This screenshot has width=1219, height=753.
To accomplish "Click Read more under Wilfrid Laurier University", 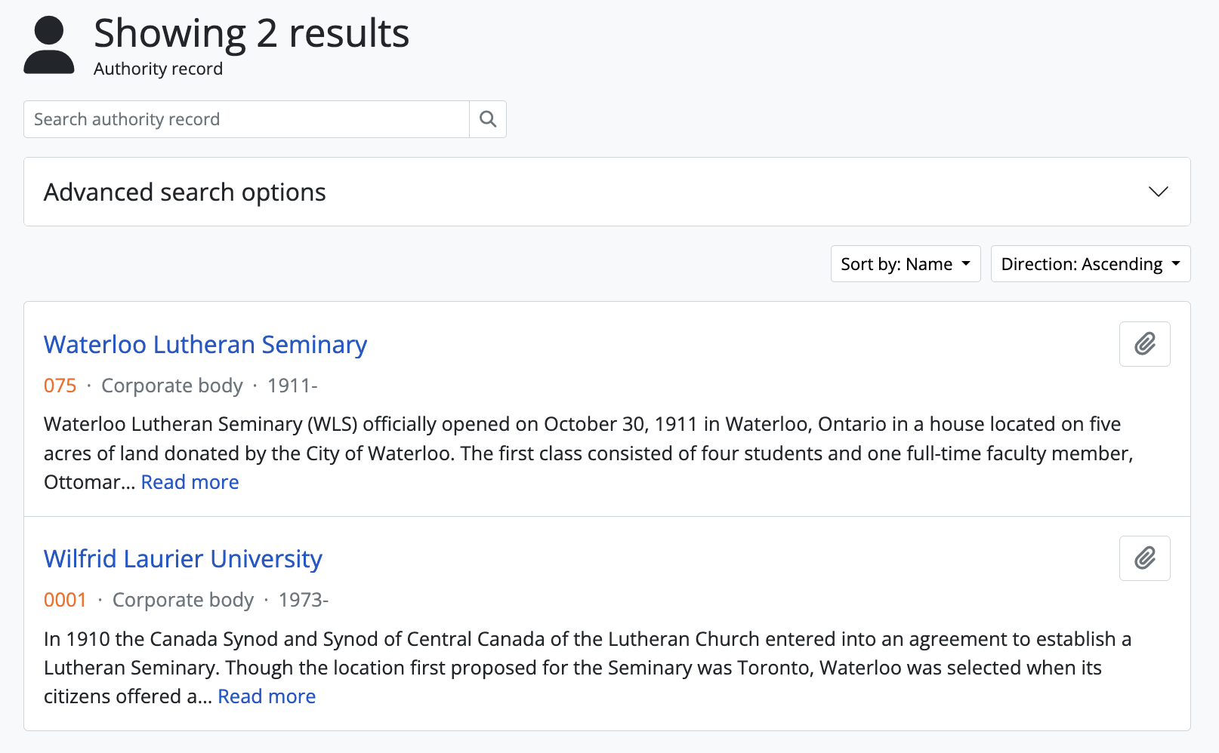I will click(267, 696).
